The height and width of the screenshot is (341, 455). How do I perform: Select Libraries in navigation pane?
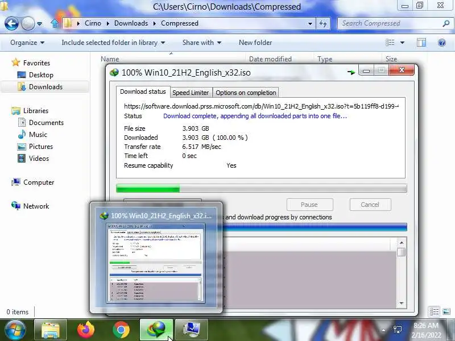36,111
